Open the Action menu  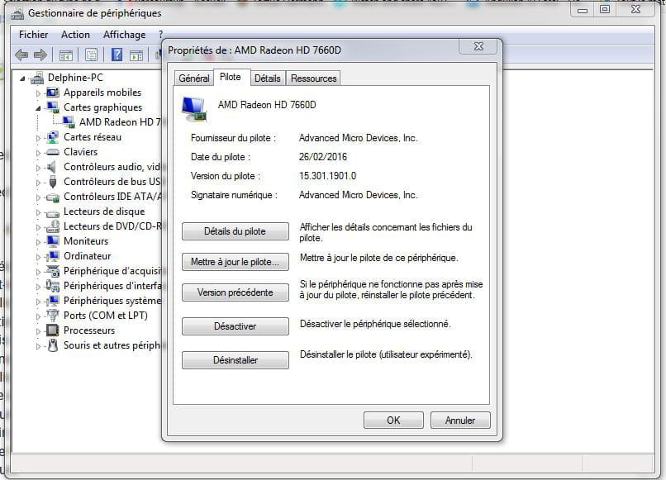coord(75,35)
